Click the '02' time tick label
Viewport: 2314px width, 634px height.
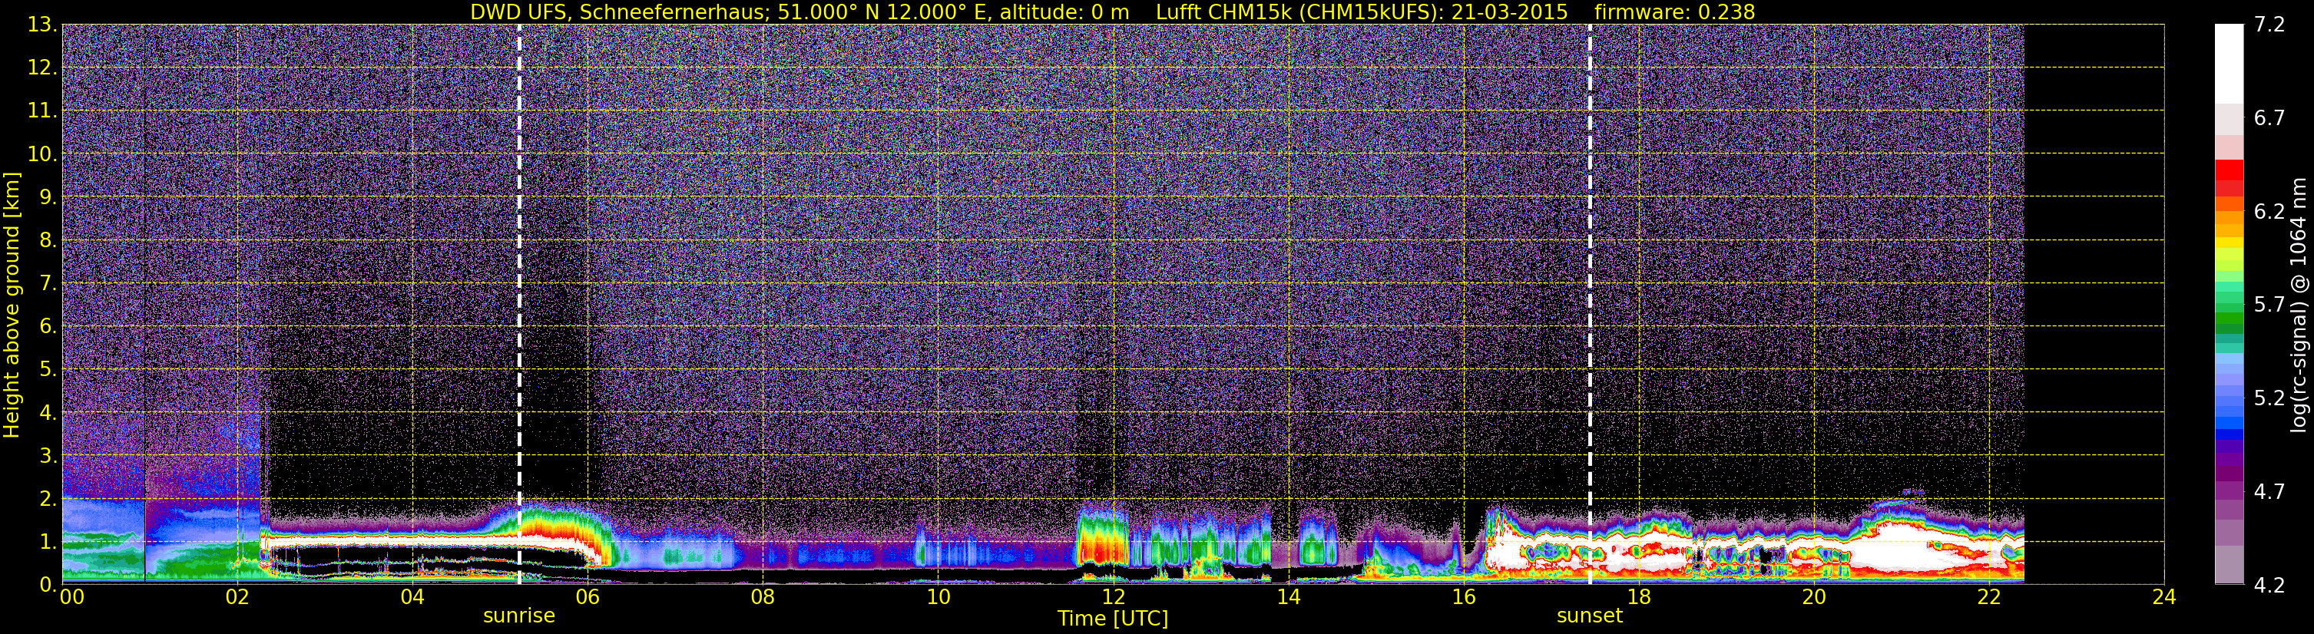pyautogui.click(x=237, y=597)
